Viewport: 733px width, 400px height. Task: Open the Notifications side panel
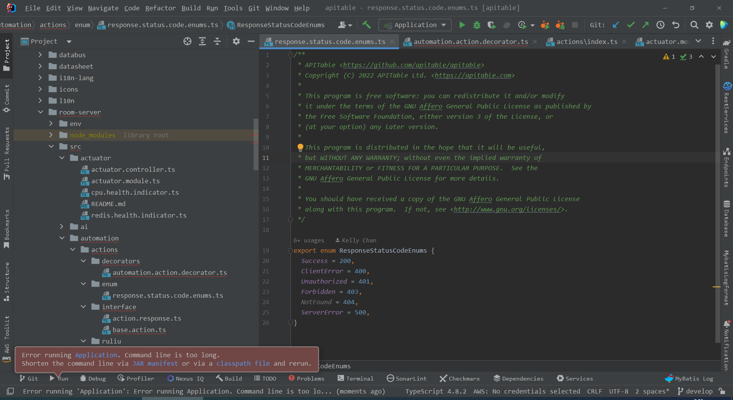pyautogui.click(x=727, y=346)
